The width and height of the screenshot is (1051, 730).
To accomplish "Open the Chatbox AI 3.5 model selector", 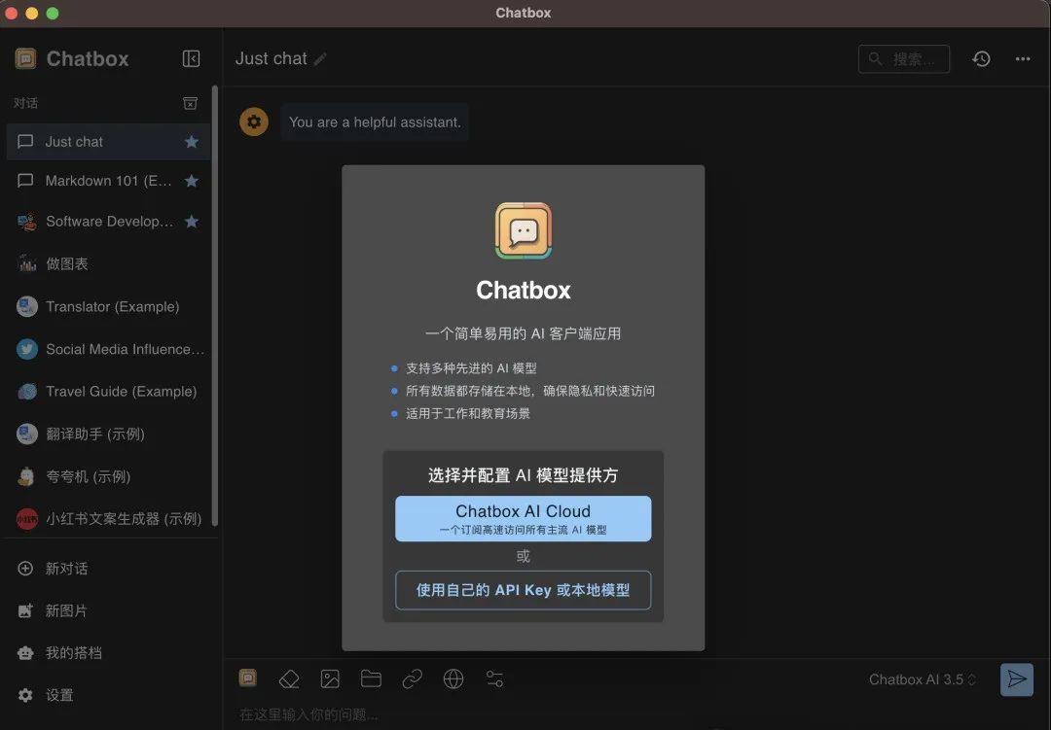I will pyautogui.click(x=923, y=679).
